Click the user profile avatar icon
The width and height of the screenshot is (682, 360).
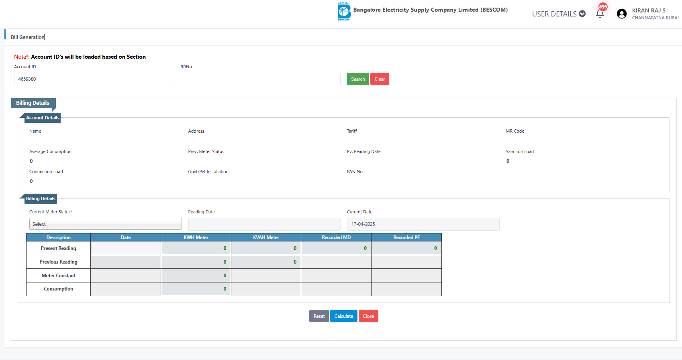(622, 14)
